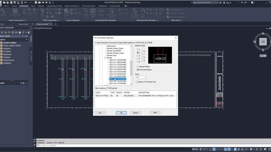Click the Open file icon in quick access toolbar
Screen dimensions: 271x152
[x=8, y=3]
